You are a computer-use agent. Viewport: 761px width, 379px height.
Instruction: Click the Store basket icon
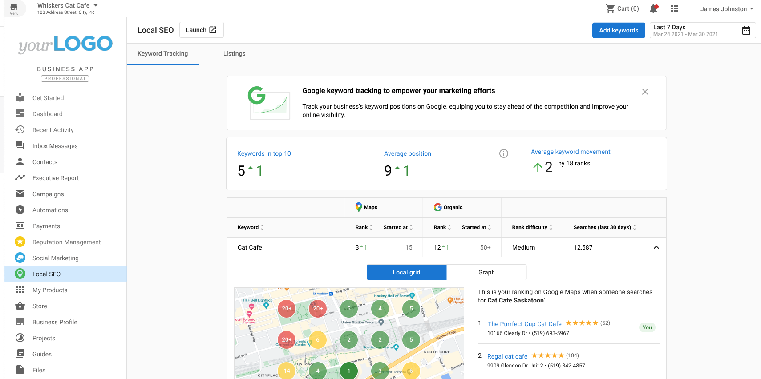tap(20, 306)
